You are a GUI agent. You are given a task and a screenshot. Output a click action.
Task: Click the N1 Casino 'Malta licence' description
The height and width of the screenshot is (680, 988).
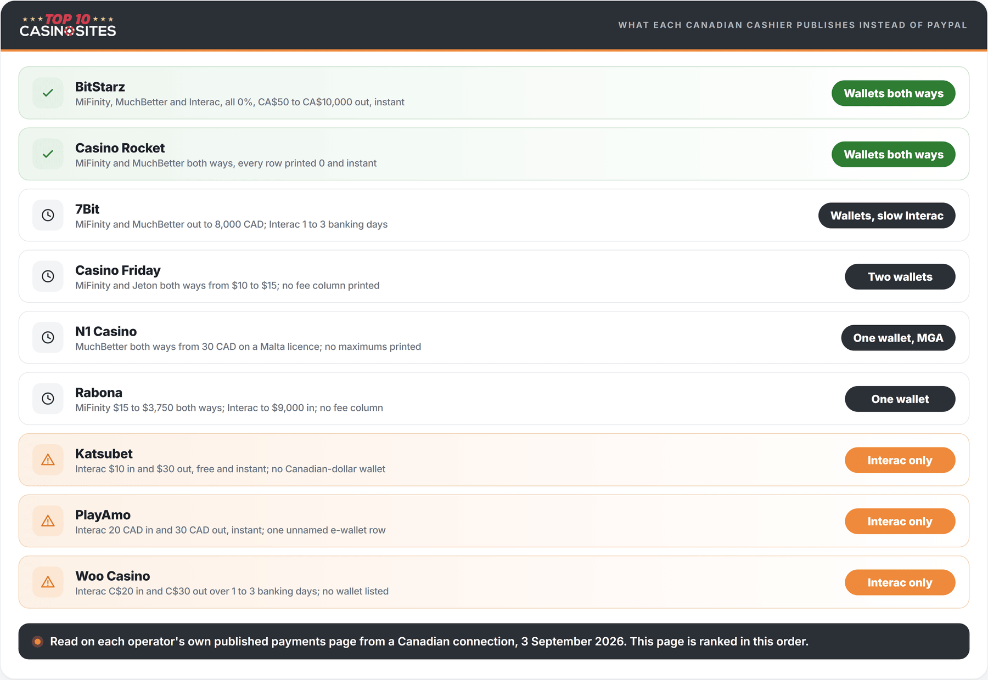point(248,347)
